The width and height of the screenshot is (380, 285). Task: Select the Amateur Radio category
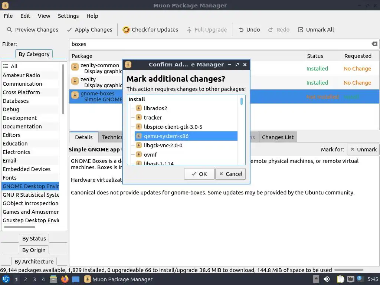tap(30, 75)
